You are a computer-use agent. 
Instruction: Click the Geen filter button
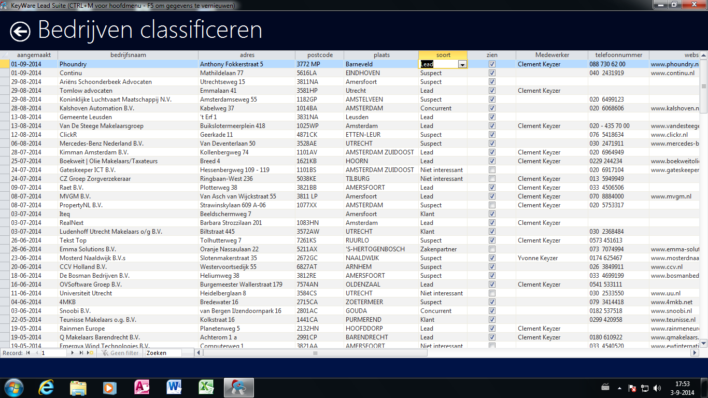point(120,353)
